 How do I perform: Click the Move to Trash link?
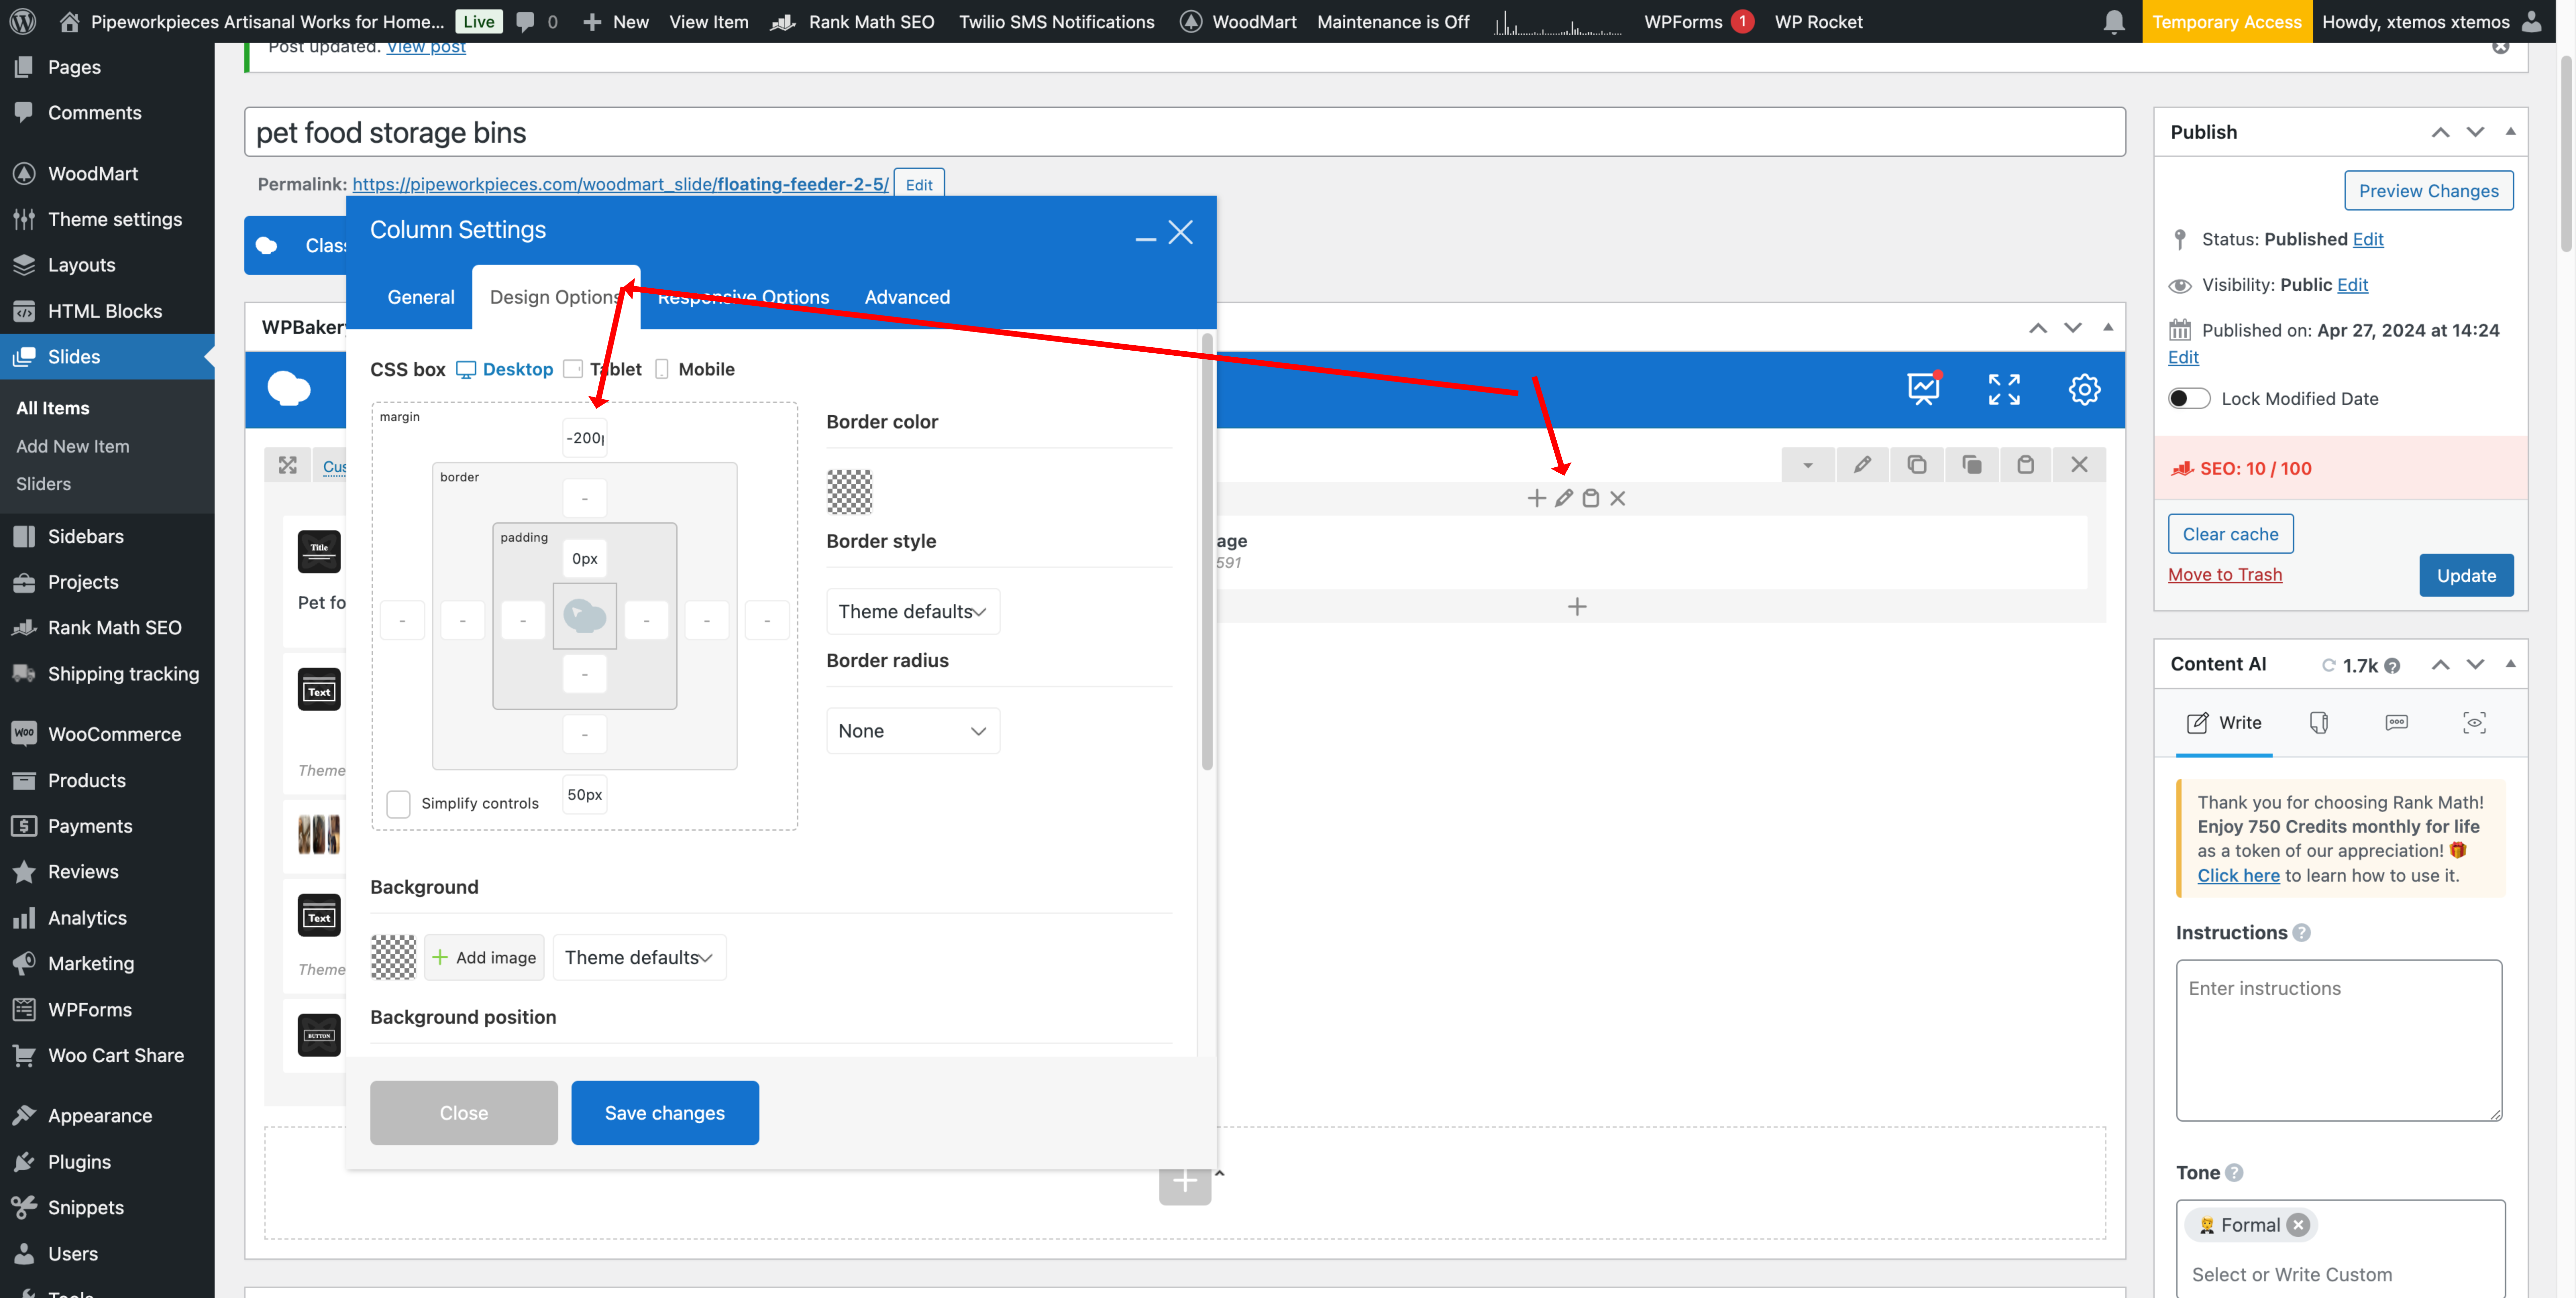[x=2225, y=575]
